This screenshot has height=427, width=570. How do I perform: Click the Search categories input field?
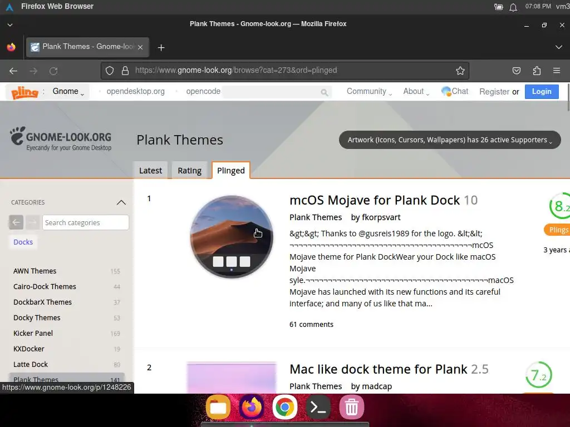click(85, 222)
